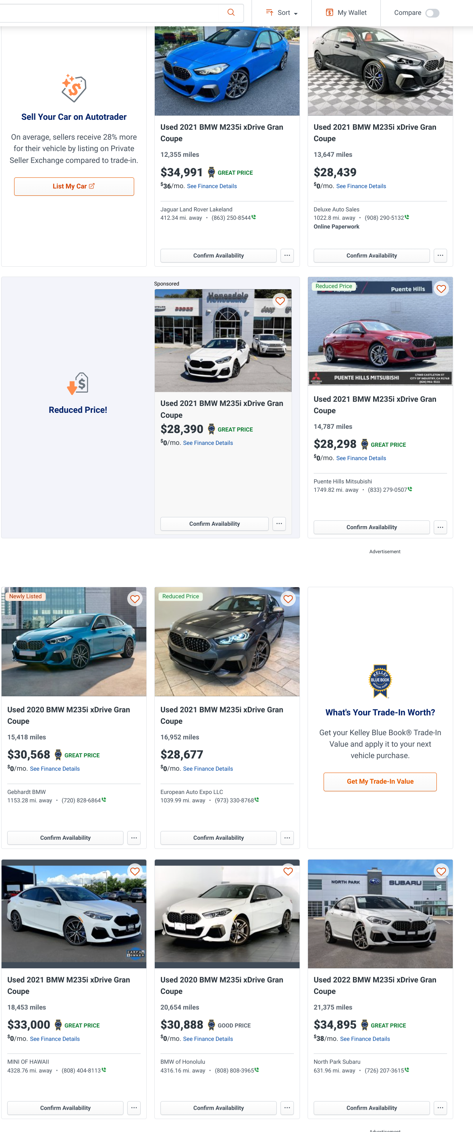
Task: Heart the Newly Listed blue 2020 BMW
Action: [135, 599]
